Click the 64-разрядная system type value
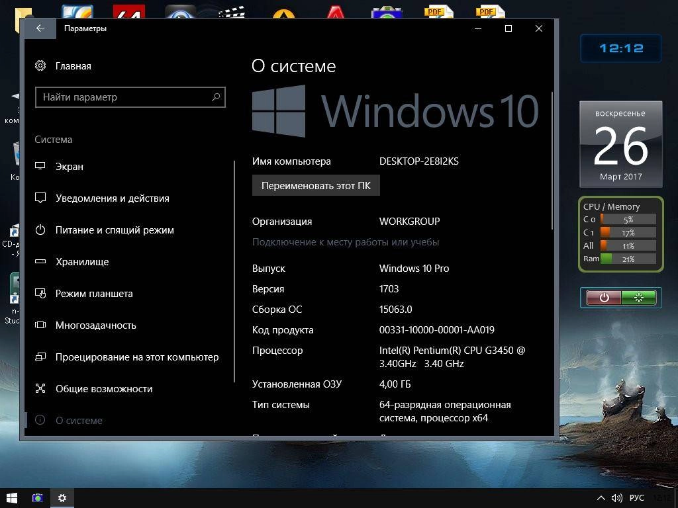678x508 pixels. click(x=445, y=411)
